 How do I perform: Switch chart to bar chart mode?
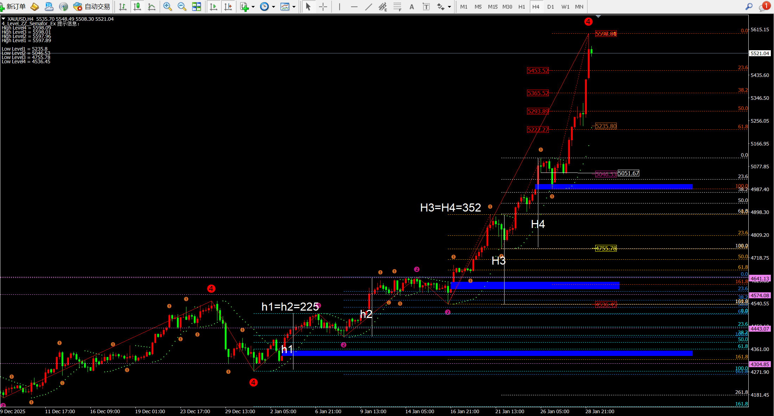click(x=123, y=7)
